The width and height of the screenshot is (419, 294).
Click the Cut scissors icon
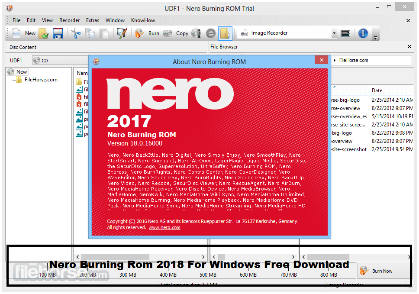click(76, 33)
